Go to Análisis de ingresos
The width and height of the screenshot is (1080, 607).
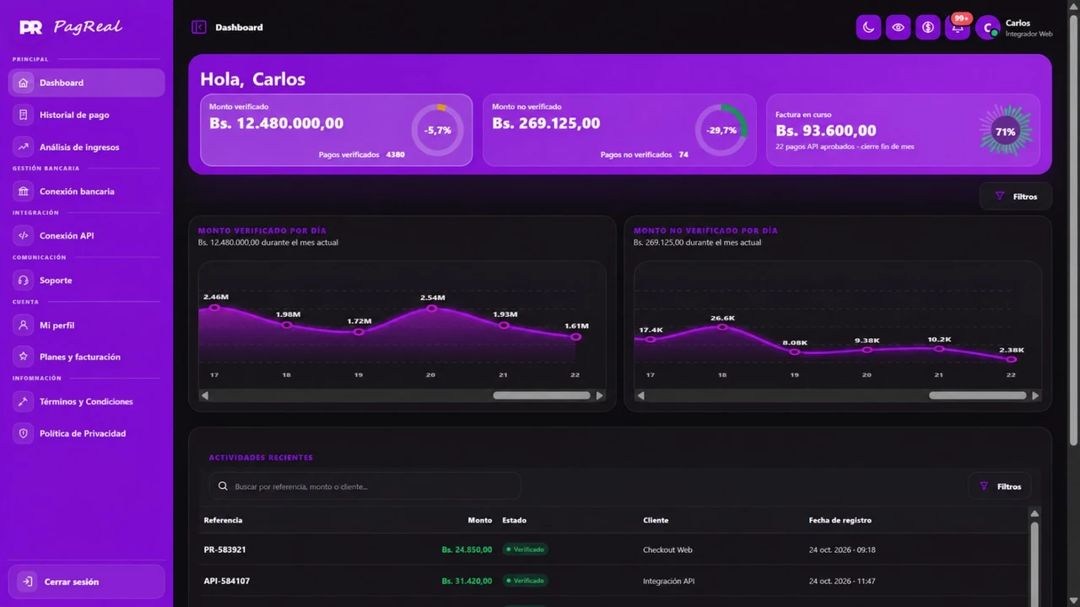click(86, 147)
